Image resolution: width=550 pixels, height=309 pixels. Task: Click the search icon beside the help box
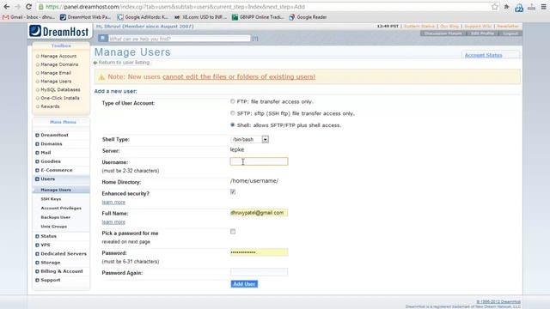pyautogui.click(x=103, y=38)
